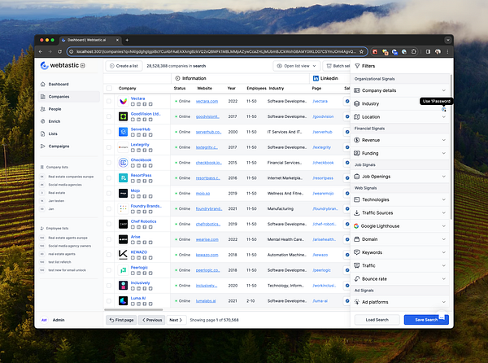Click the Filters funnel icon
488x363 pixels.
tap(357, 66)
